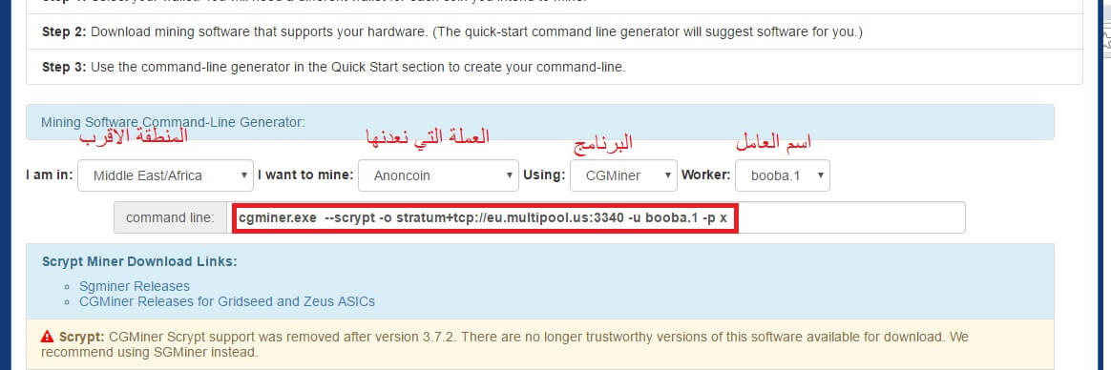
Task: Select the Worker dropdown showing booba.1
Action: 783,175
